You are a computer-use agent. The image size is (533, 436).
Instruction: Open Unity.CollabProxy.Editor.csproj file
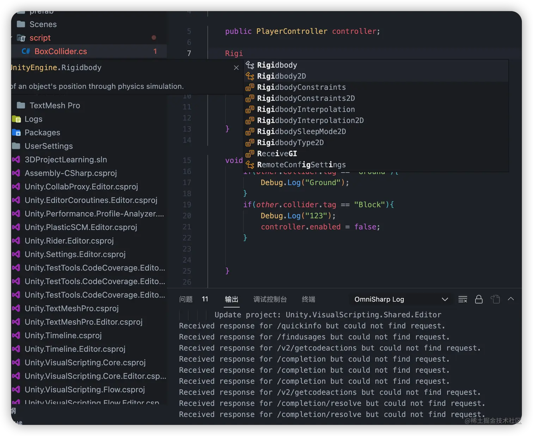tap(89, 187)
